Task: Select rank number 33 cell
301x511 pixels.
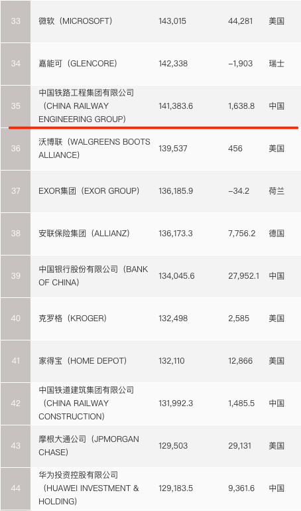Action: [16, 21]
